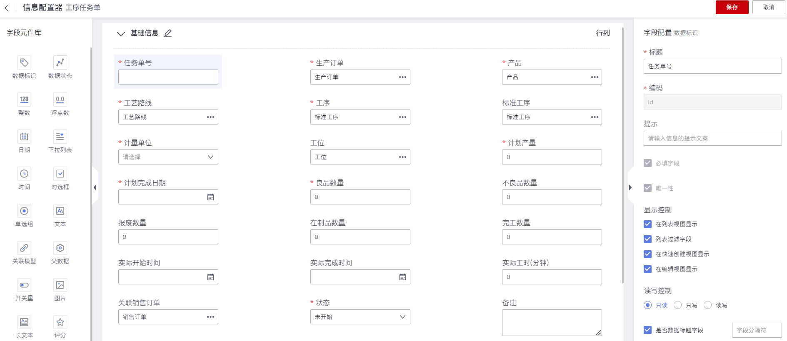Select the 开关量 switch component icon
The height and width of the screenshot is (341, 787).
click(24, 285)
